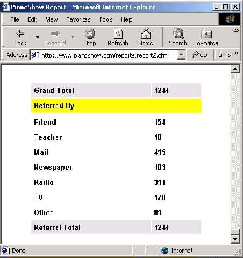Open the Favorites menu in the menu bar
The width and height of the screenshot is (243, 258).
pos(78,19)
